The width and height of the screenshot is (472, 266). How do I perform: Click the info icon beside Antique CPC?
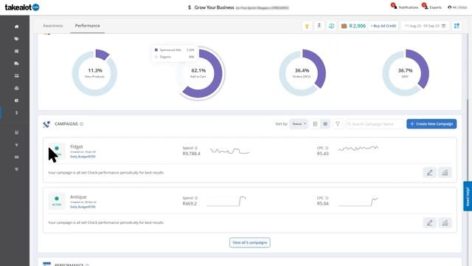pos(327,198)
